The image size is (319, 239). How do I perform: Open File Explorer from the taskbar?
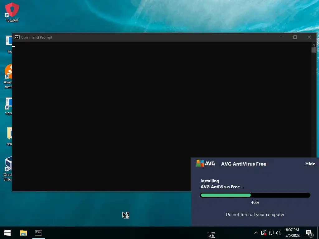pyautogui.click(x=23, y=233)
